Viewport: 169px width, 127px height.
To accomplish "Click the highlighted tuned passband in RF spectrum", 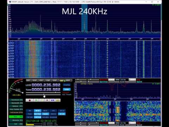I will (84, 18).
